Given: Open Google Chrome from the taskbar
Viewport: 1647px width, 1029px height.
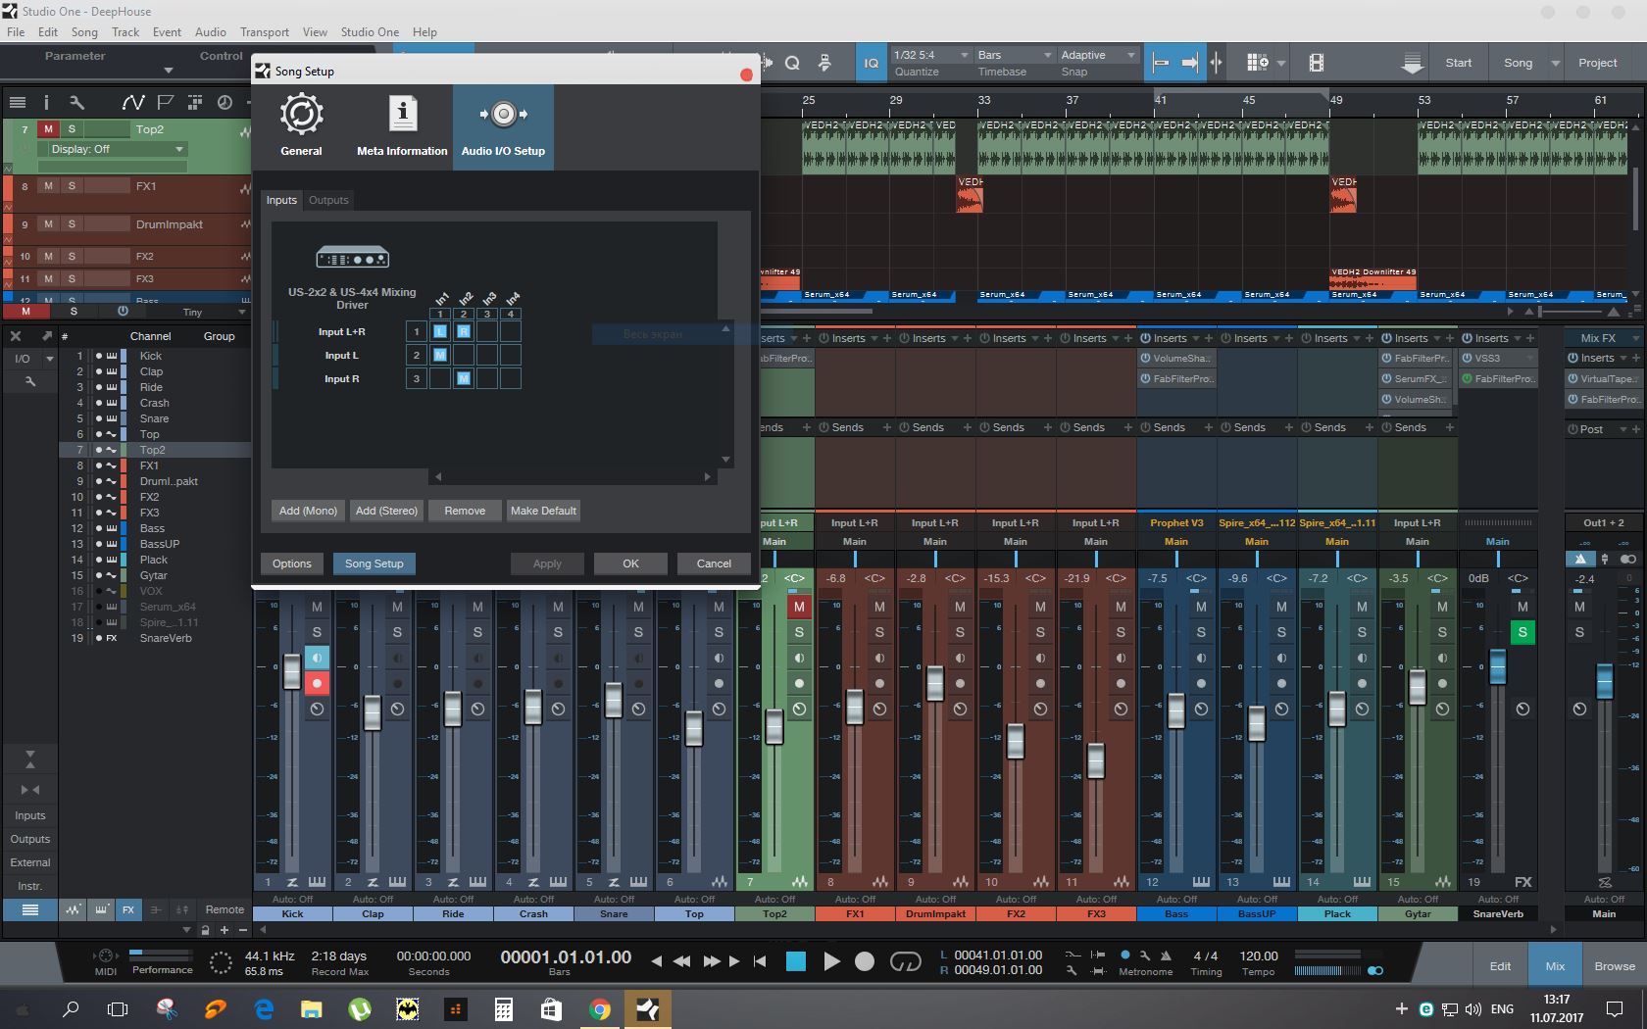Looking at the screenshot, I should 600,1008.
